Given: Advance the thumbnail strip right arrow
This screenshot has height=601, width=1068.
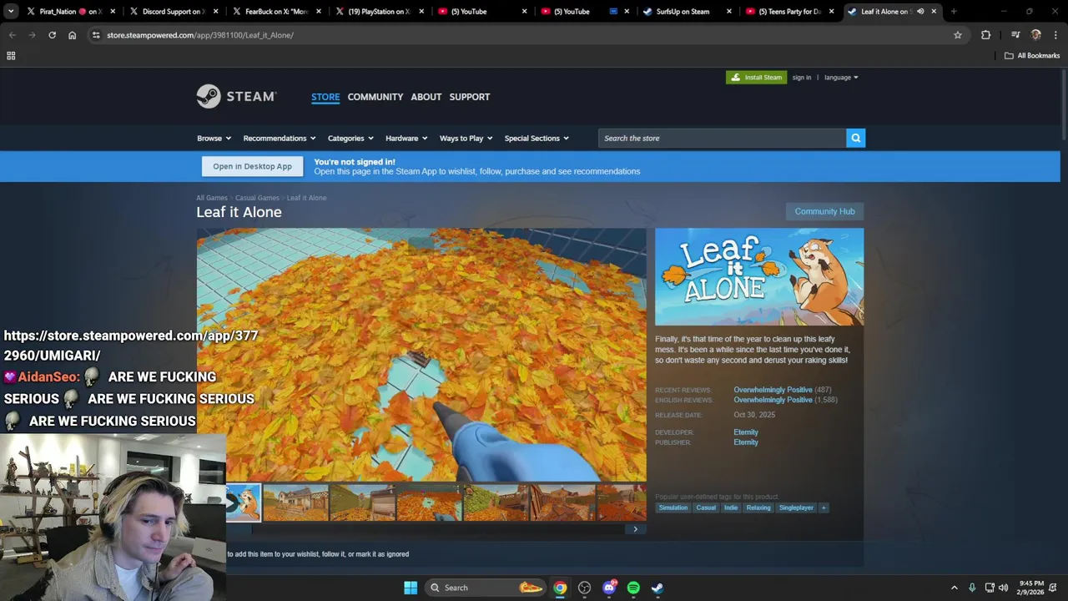Looking at the screenshot, I should (x=635, y=528).
